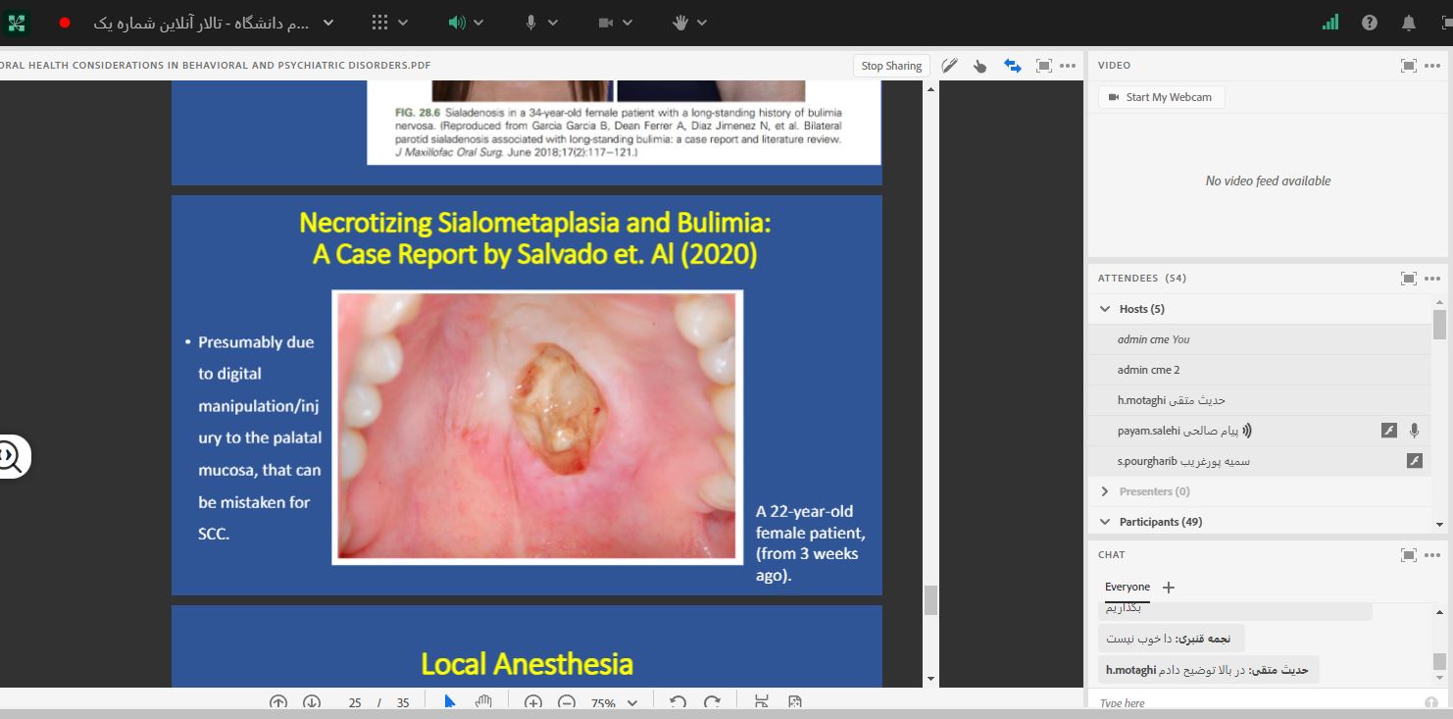The image size is (1453, 719).
Task: Maximize the share pod to full screen
Action: tap(1043, 66)
